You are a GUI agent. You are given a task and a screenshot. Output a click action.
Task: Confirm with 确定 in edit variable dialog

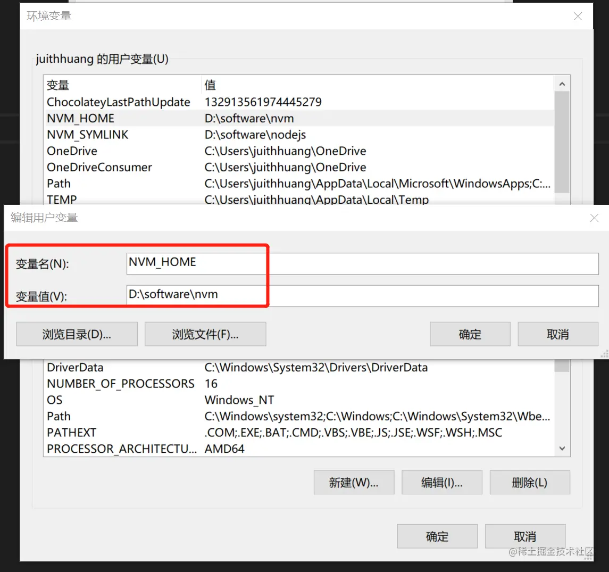point(470,334)
